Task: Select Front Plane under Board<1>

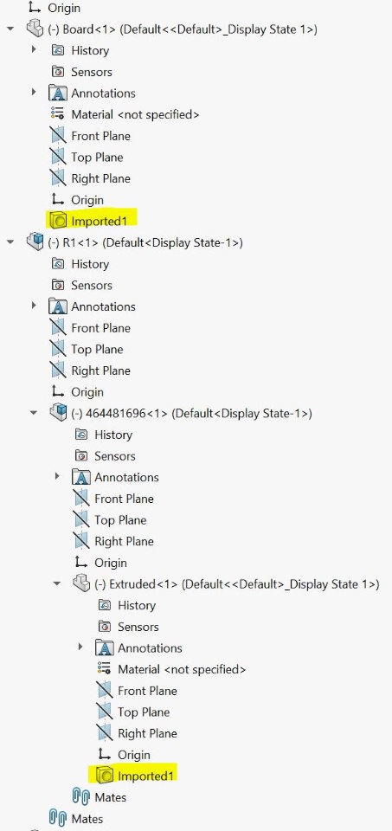Action: pyautogui.click(x=100, y=136)
